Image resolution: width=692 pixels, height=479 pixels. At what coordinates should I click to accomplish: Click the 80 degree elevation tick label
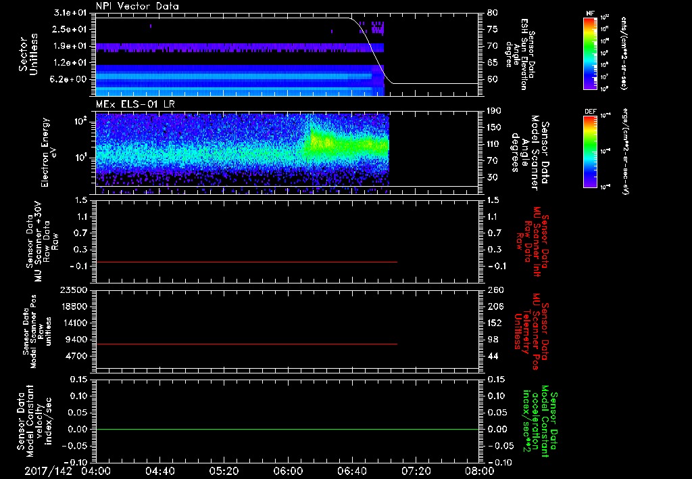click(492, 13)
